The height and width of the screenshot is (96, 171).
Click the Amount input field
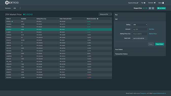140,29
